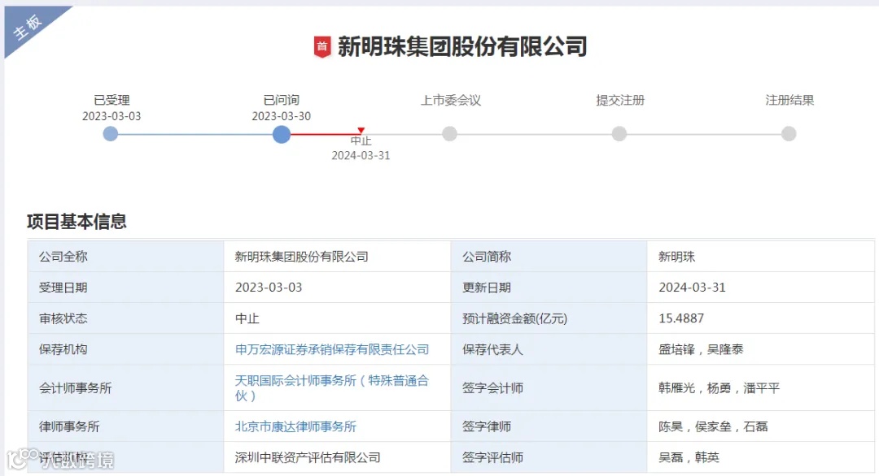Click the 保荐代表人 label cell
Image resolution: width=879 pixels, height=476 pixels.
point(549,349)
